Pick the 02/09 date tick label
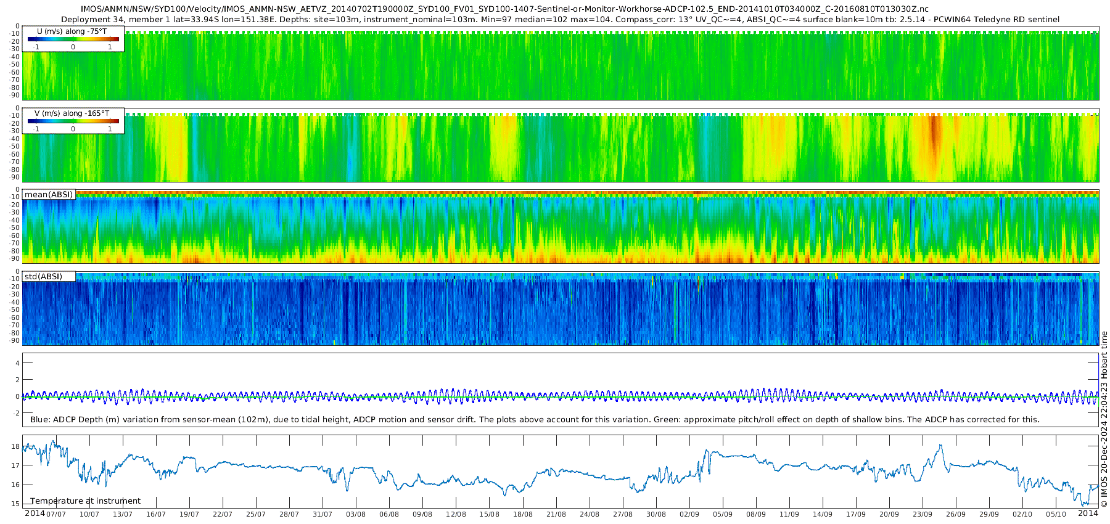Image resolution: width=1110 pixels, height=524 pixels. tap(689, 514)
